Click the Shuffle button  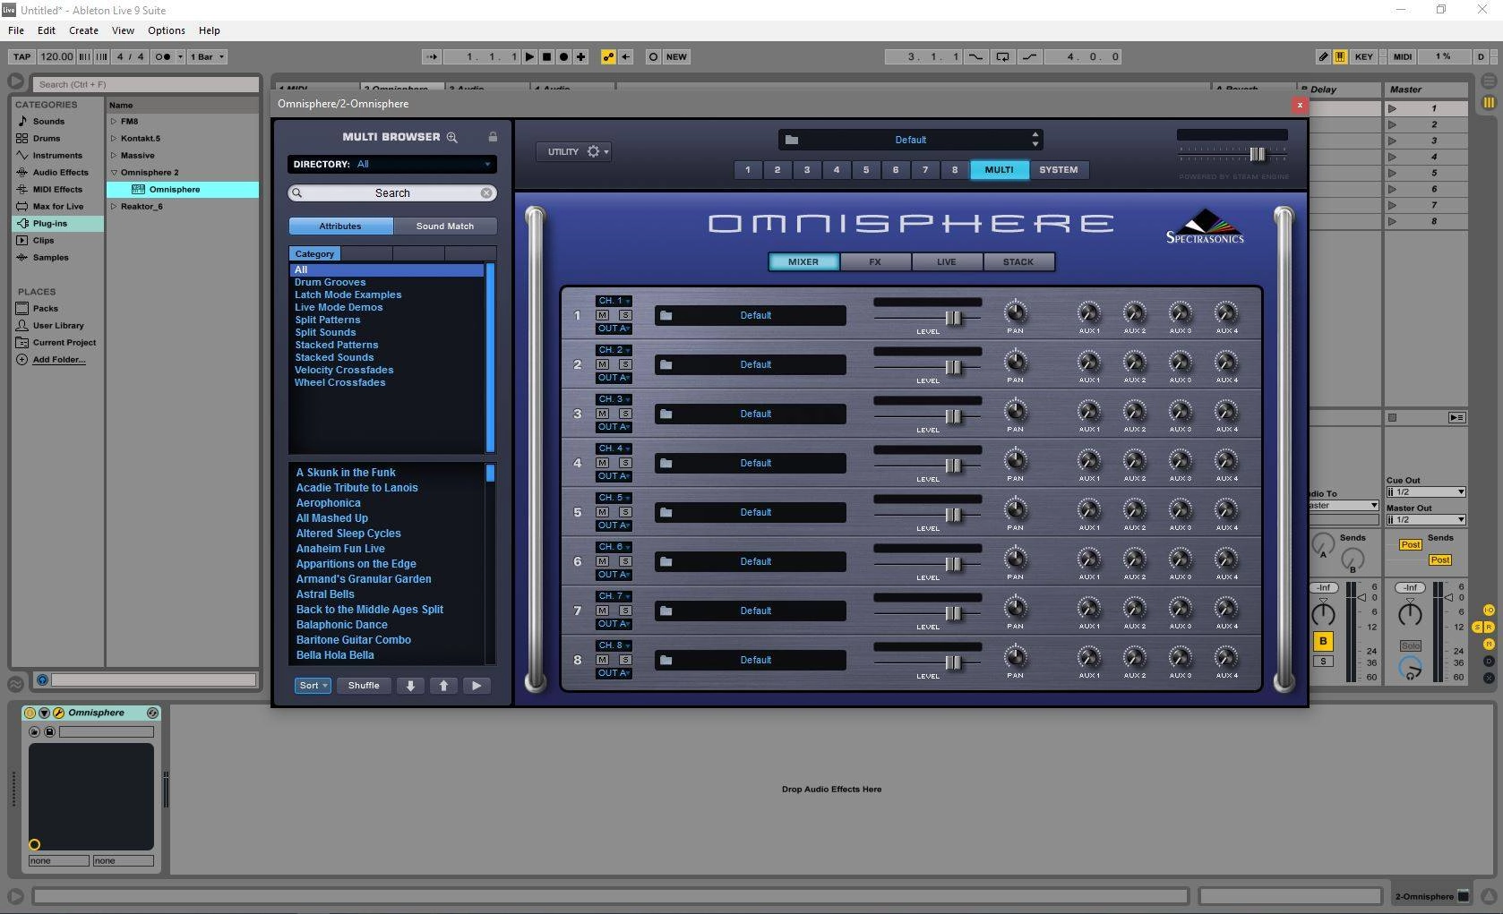(x=364, y=686)
